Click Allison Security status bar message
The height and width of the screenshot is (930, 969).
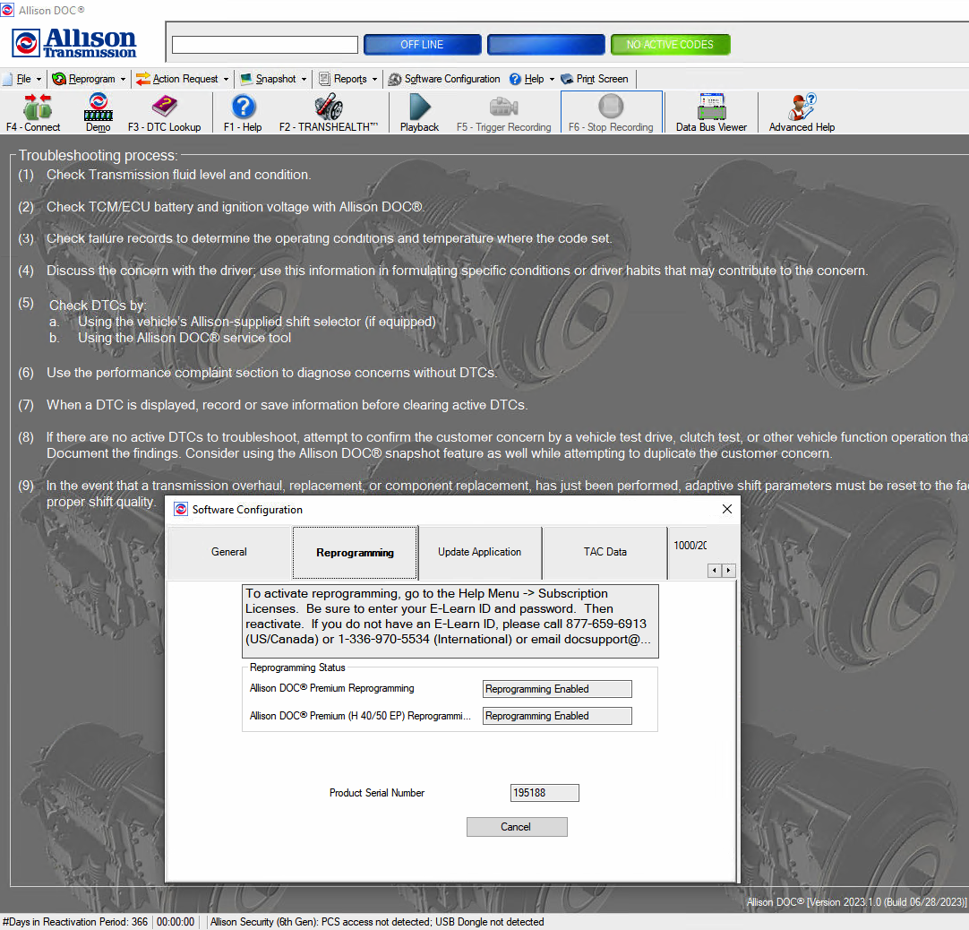377,922
